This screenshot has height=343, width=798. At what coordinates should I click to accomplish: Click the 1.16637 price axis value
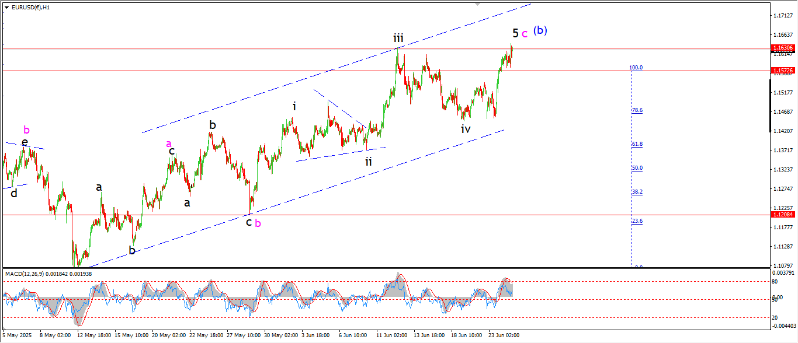tap(783, 35)
